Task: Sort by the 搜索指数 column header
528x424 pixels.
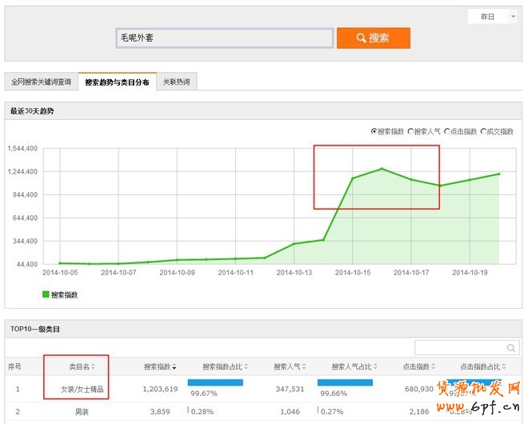Action: pyautogui.click(x=160, y=366)
